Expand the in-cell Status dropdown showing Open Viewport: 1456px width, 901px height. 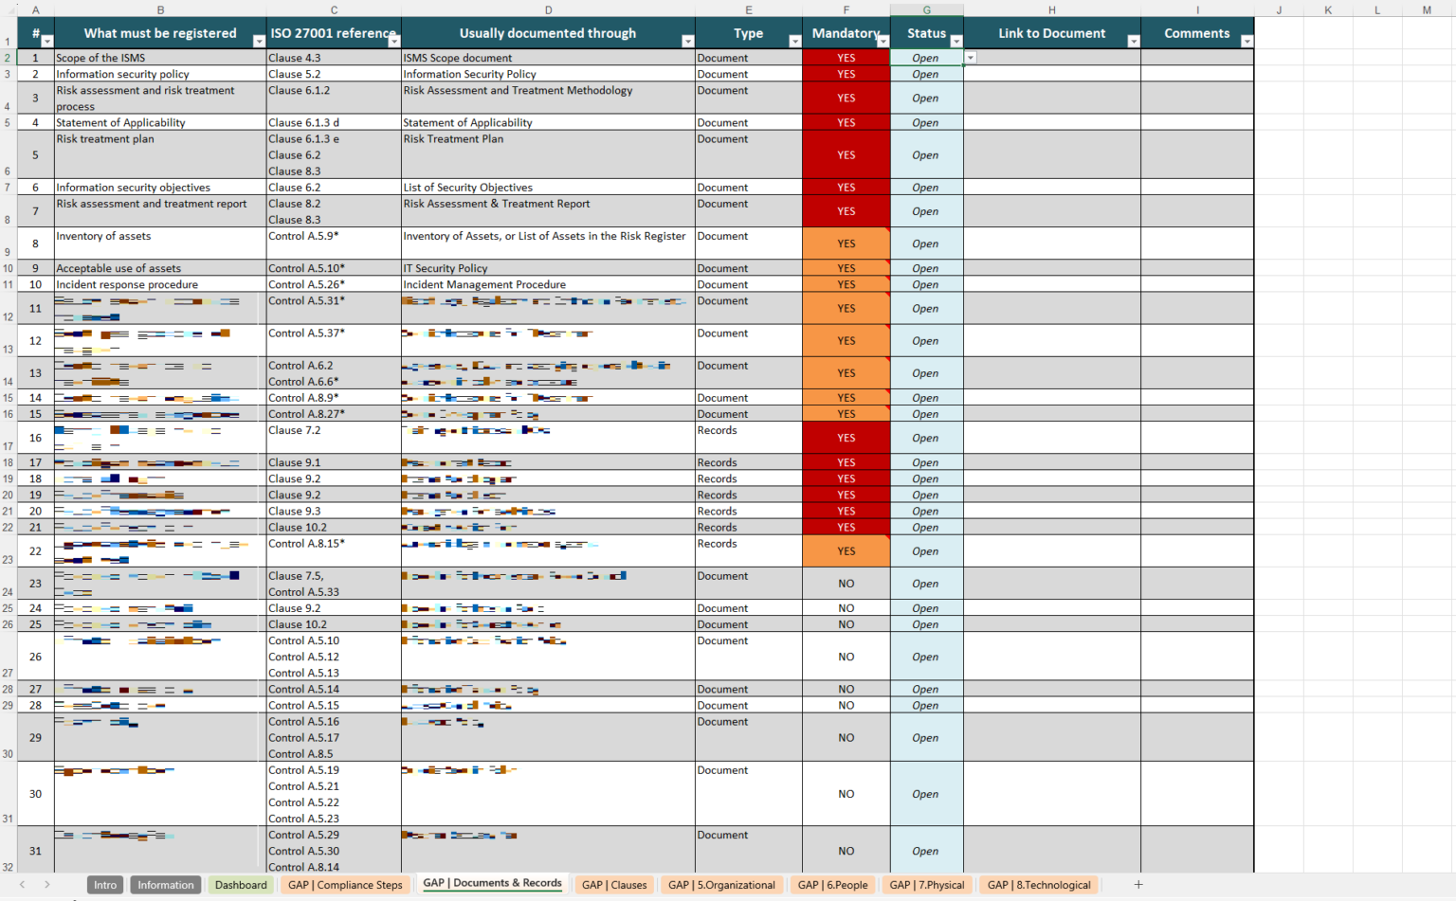tap(970, 58)
